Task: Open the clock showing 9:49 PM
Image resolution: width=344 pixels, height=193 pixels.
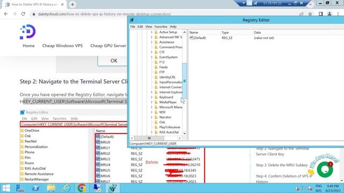Action: [333, 188]
